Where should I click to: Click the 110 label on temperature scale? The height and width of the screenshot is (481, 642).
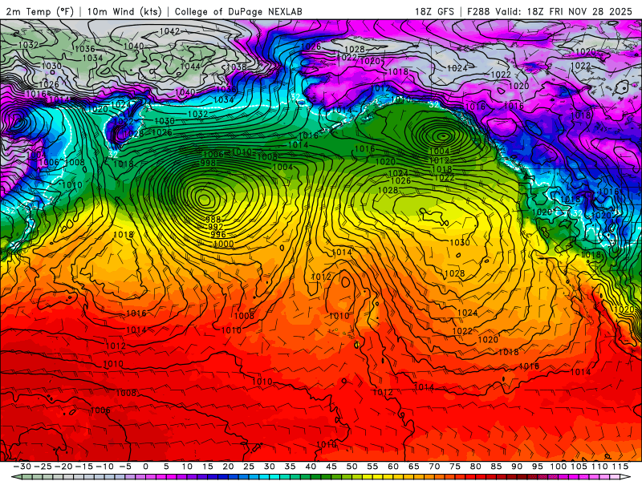[599, 467]
